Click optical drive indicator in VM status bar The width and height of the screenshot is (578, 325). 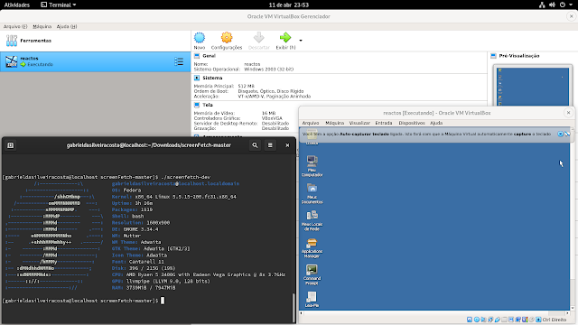tap(477, 320)
